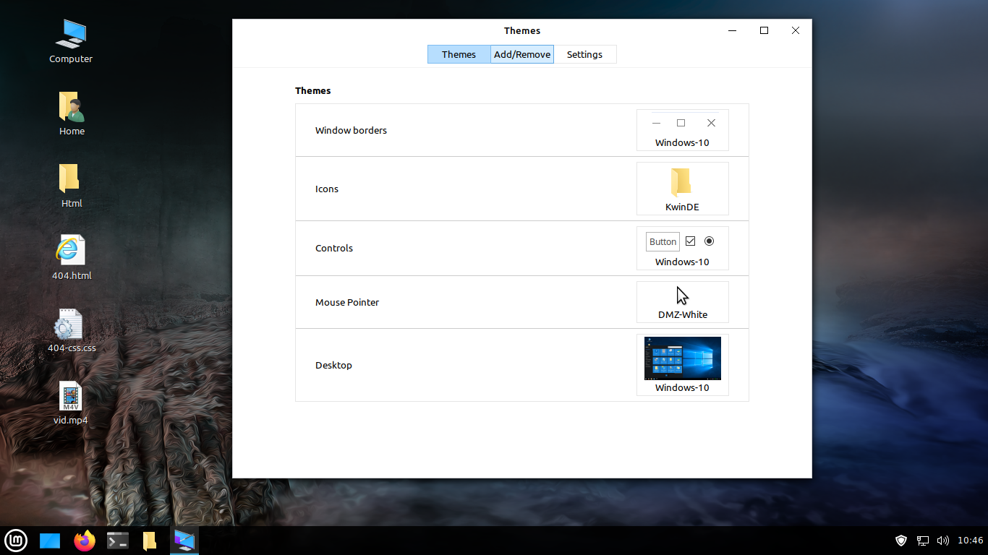The height and width of the screenshot is (555, 988).
Task: Switch to the Themes tab
Action: coord(459,54)
